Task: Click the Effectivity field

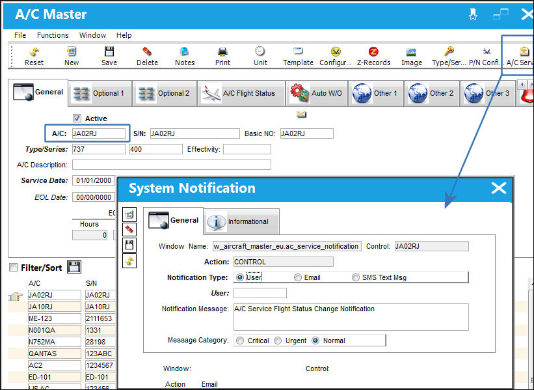Action: [x=247, y=149]
